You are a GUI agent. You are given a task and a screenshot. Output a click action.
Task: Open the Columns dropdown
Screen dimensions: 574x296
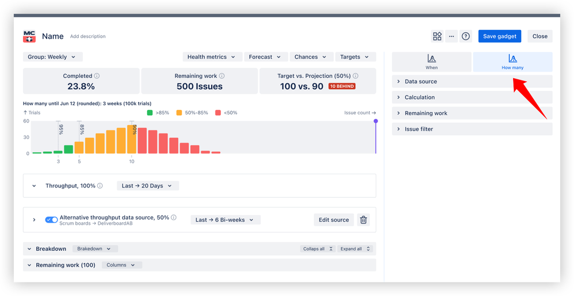pos(122,265)
